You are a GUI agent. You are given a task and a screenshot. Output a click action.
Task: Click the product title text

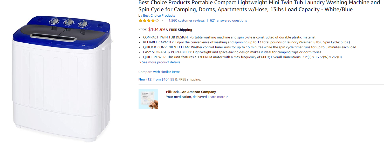(x=259, y=6)
